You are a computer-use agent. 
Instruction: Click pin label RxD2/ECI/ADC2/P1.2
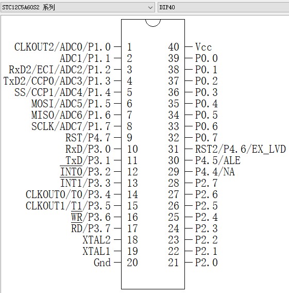click(60, 70)
